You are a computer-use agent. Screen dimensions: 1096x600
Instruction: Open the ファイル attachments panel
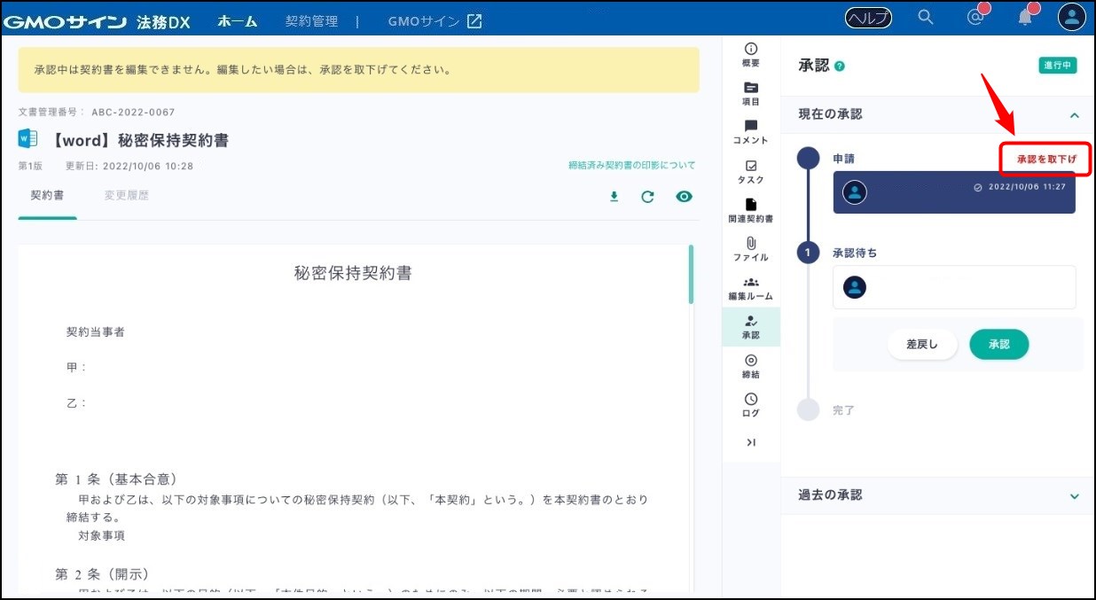pyautogui.click(x=751, y=249)
